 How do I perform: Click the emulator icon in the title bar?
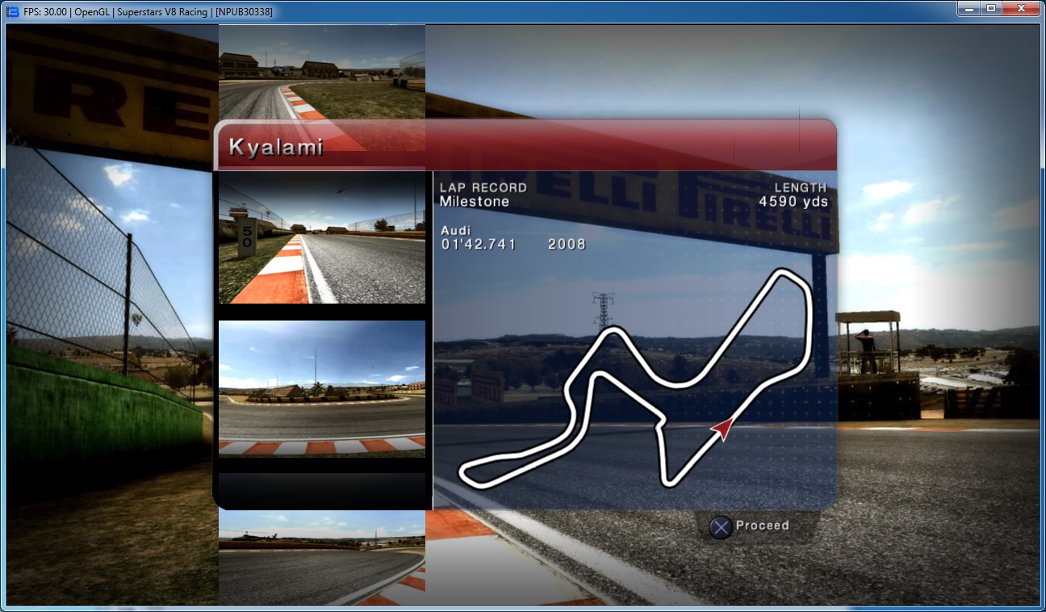pyautogui.click(x=12, y=11)
